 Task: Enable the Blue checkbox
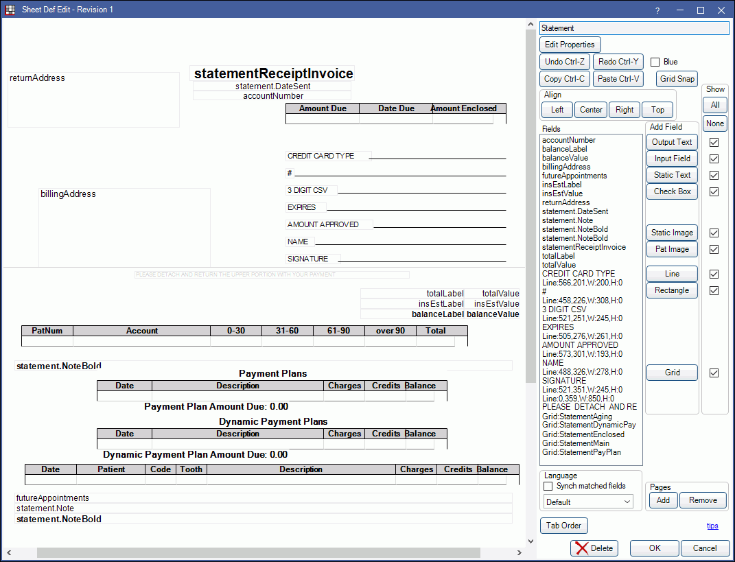(x=655, y=62)
